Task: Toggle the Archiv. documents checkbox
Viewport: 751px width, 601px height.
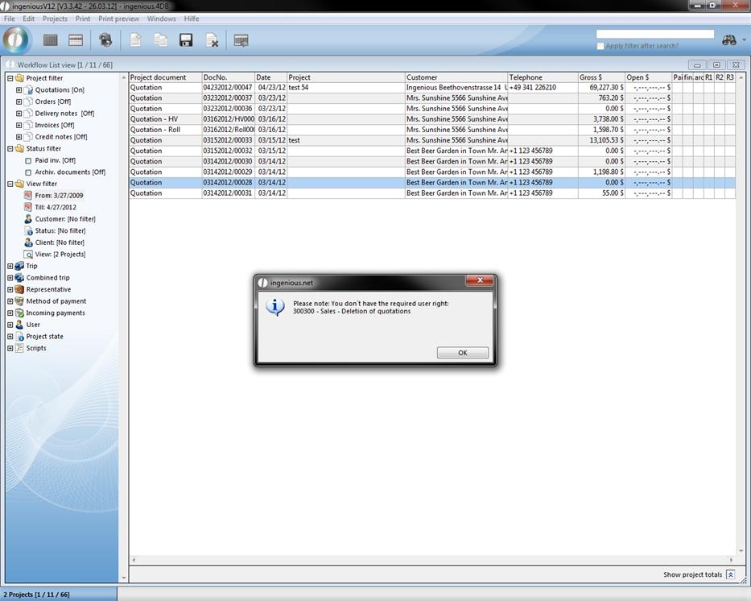Action: 28,172
